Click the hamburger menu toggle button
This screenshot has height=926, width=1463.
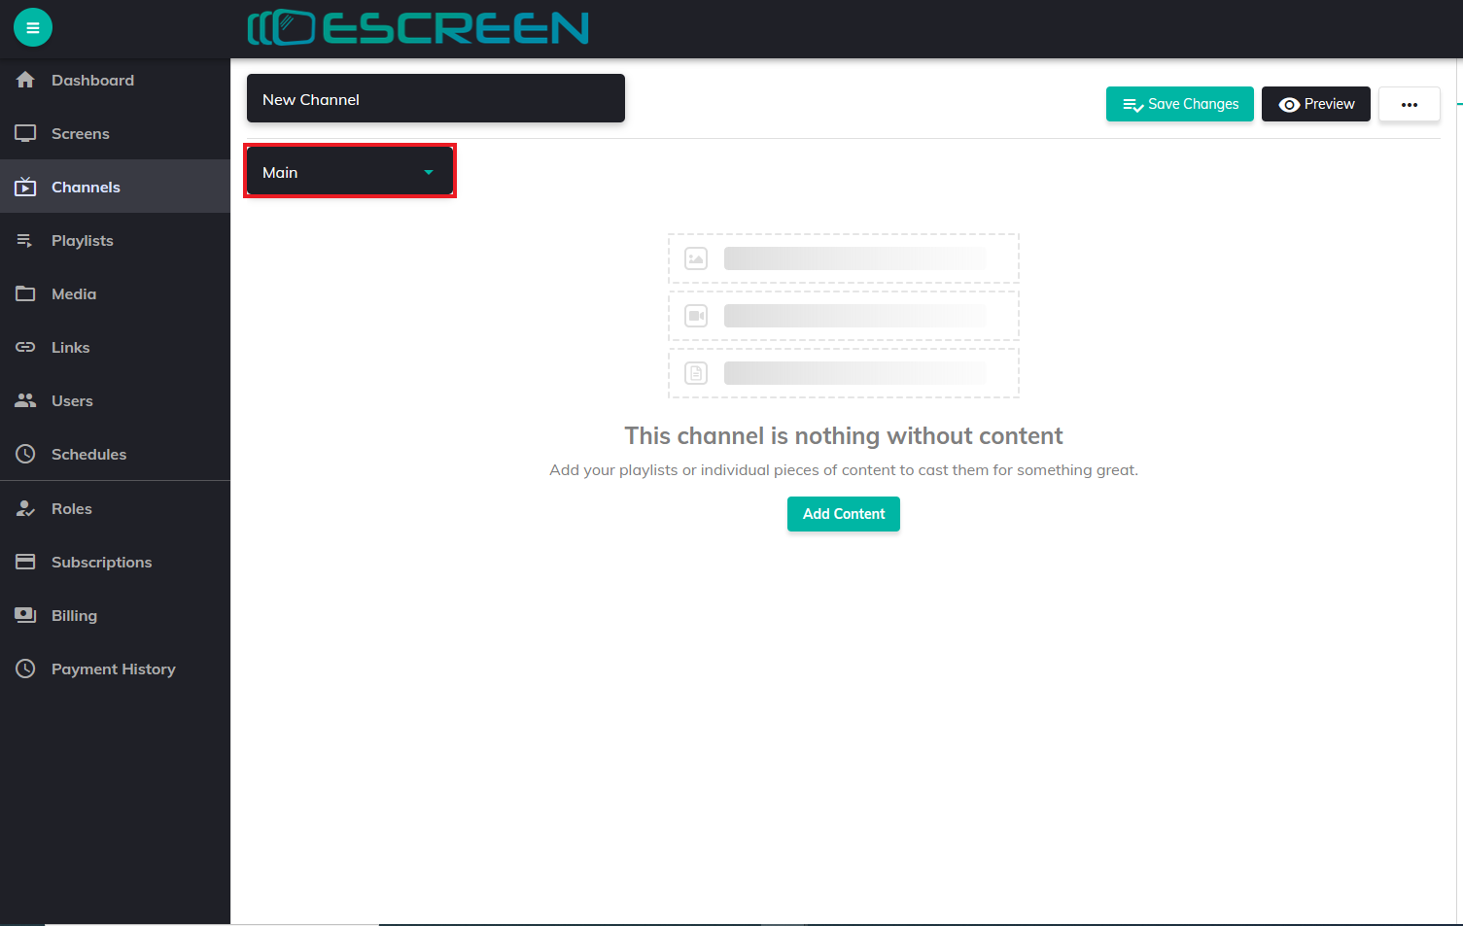(x=32, y=28)
